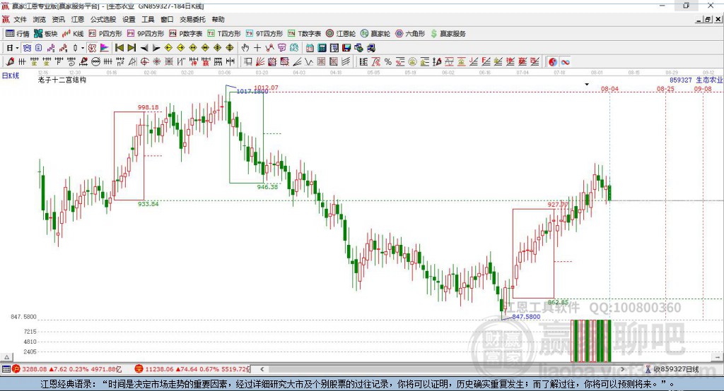Open the T数字表 time number table

tap(304, 34)
